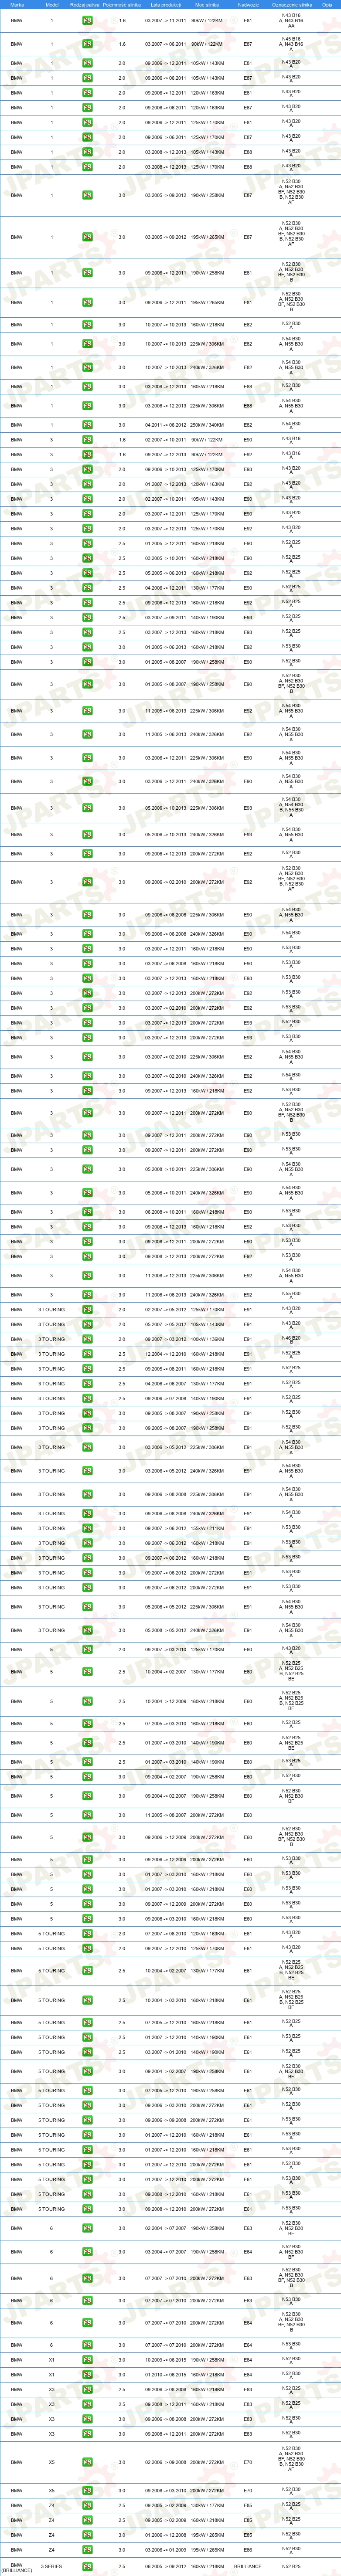Click '250kW / 340KM' in BMW 1 E82 row
This screenshot has width=341, height=2576.
click(x=207, y=425)
